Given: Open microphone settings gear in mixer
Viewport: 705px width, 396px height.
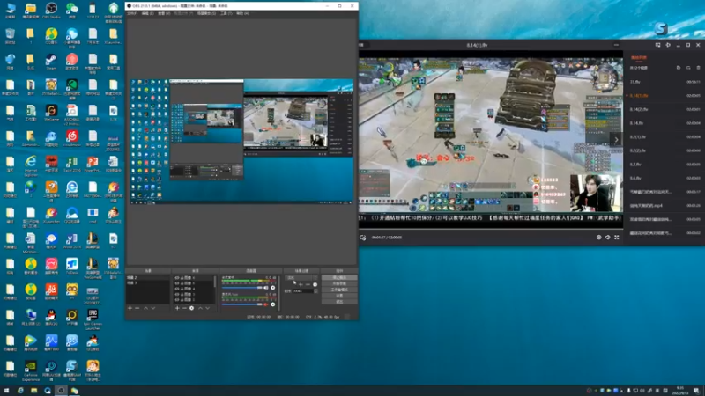Looking at the screenshot, I should tap(273, 304).
